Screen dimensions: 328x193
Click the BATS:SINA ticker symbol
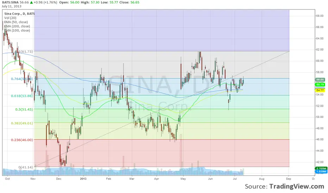click(10, 2)
